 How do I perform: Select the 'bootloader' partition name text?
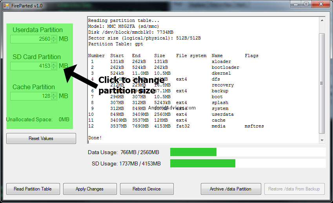[225, 67]
